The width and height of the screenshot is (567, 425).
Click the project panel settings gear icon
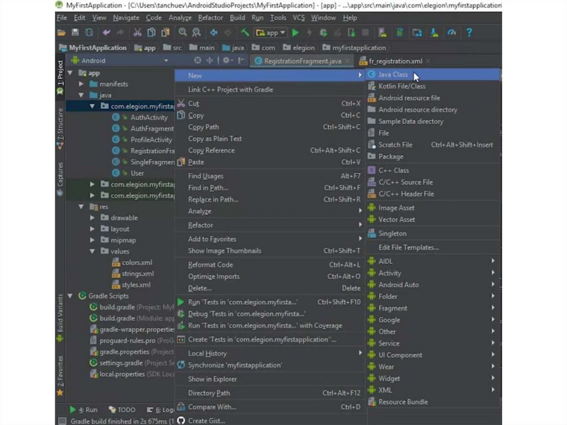(226, 60)
